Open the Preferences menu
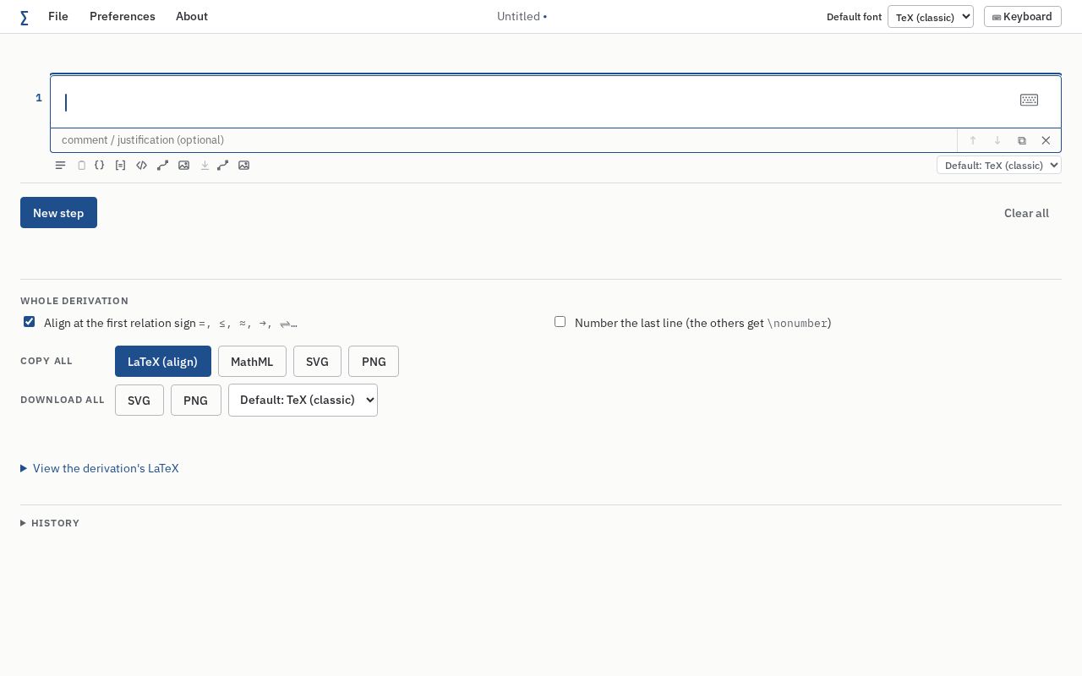 pyautogui.click(x=123, y=16)
